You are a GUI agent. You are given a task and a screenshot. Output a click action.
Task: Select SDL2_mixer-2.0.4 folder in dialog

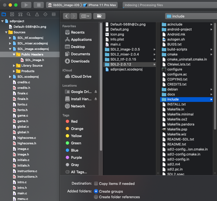pos(130,54)
